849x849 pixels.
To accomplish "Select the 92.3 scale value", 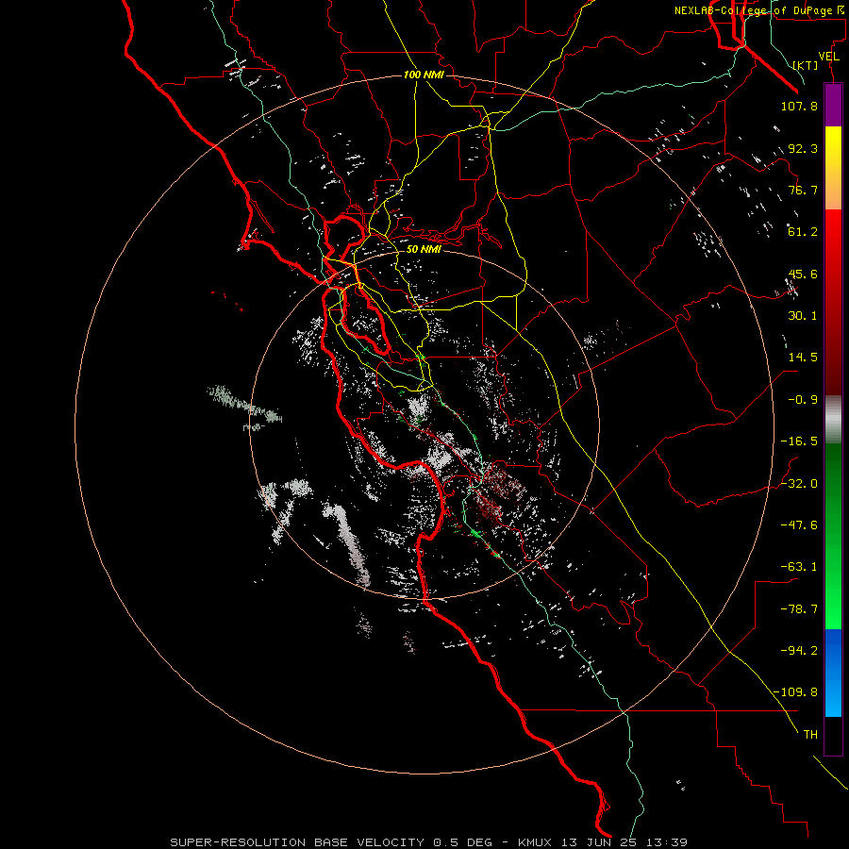I will (803, 148).
